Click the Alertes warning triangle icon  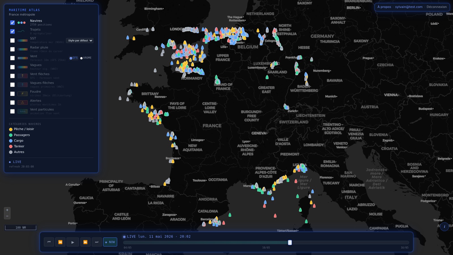pos(23,103)
